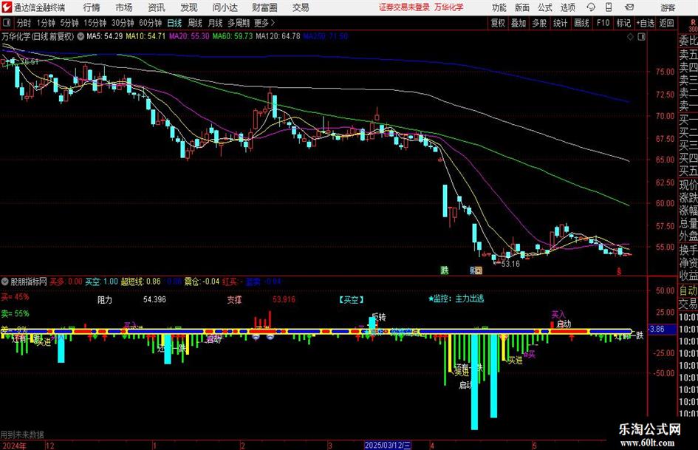Open the 发现 menu
698x450 pixels.
tap(189, 7)
